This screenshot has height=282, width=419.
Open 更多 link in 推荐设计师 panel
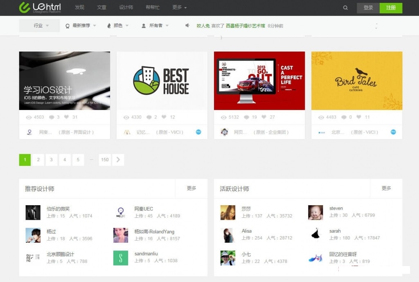[x=191, y=188]
